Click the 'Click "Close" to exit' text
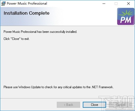The height and width of the screenshot is (111, 135). click(x=17, y=39)
